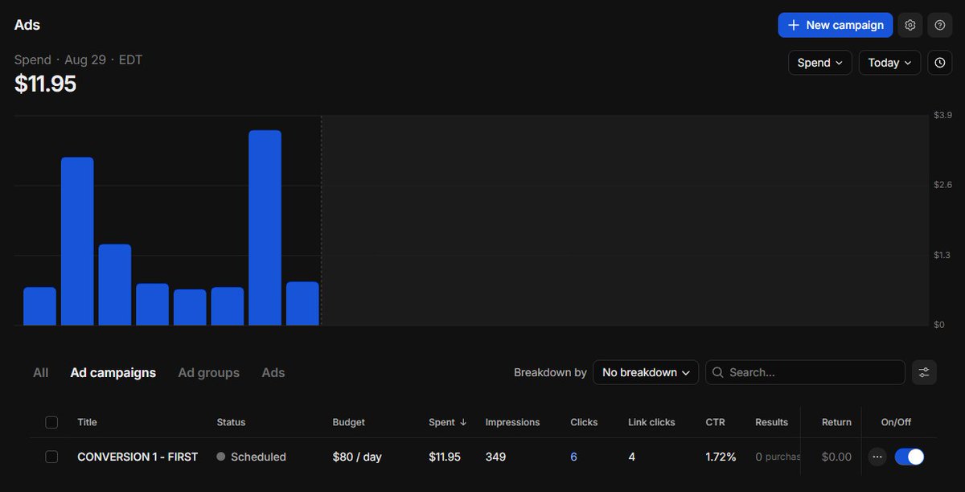Click the Status column header
Screen dimensions: 965x492
[232, 422]
